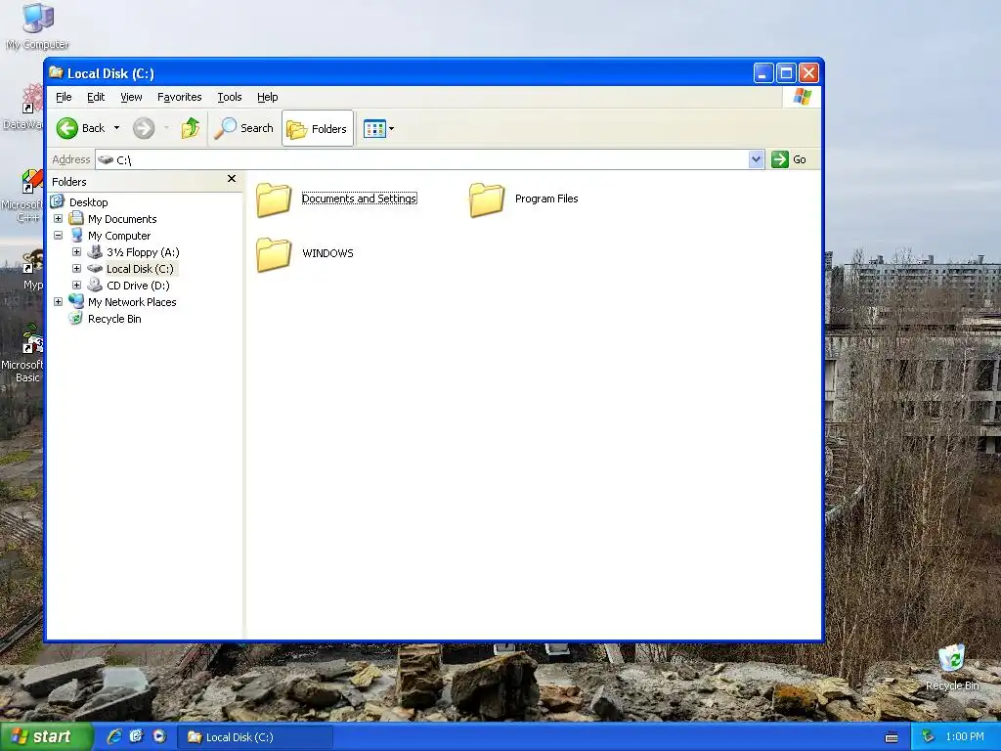The image size is (1001, 751).
Task: Maximize the Local Disk (C:) window
Action: (x=787, y=73)
